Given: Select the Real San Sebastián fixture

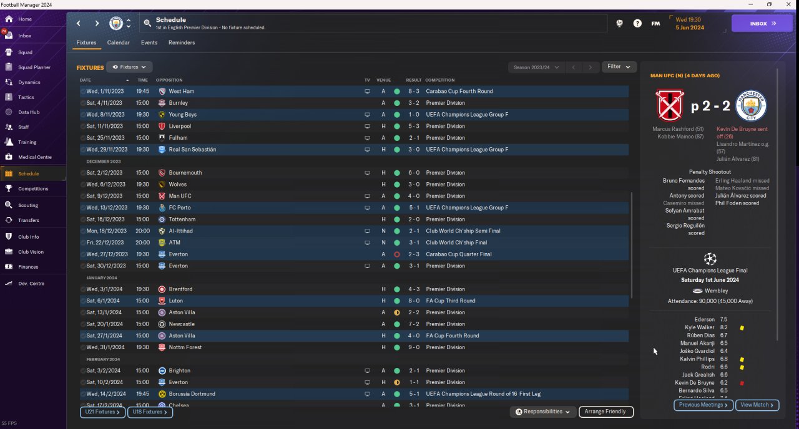Looking at the screenshot, I should point(354,150).
